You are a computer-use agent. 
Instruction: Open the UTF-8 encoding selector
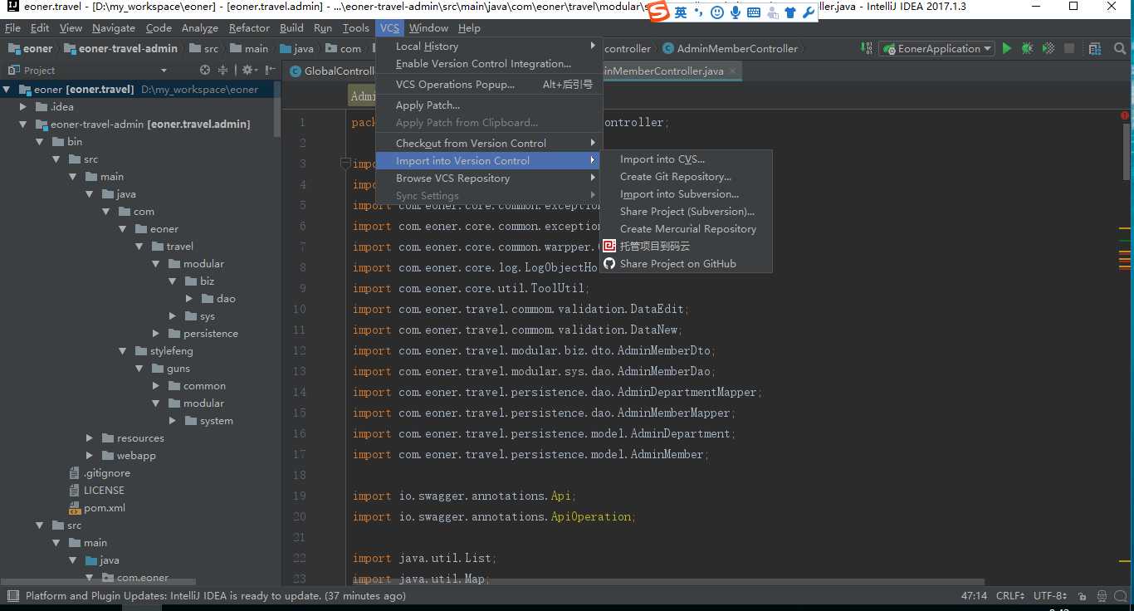pos(1050,596)
